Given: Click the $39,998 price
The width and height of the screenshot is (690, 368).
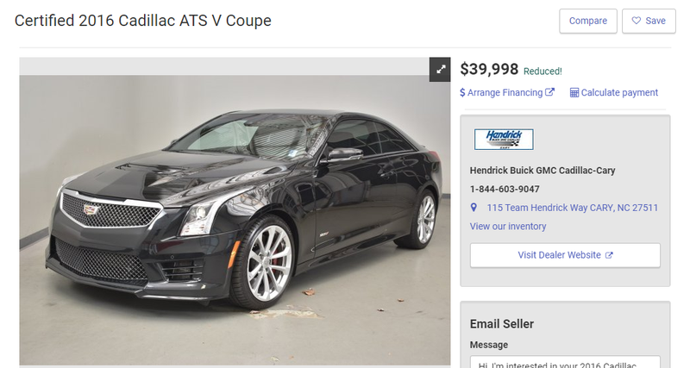Looking at the screenshot, I should click(x=489, y=70).
